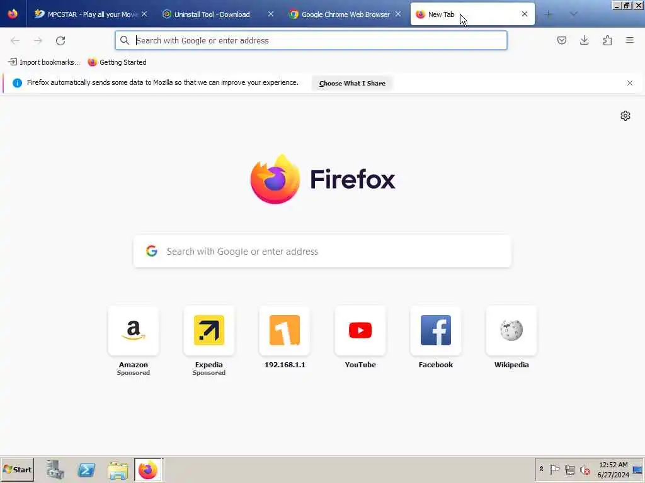Viewport: 645px width, 483px height.
Task: Open new tab personalize gear icon
Action: (625, 116)
